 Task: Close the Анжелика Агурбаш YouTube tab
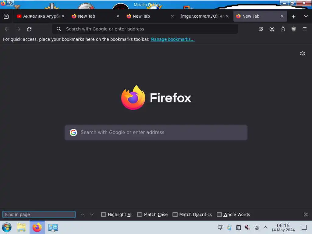(63, 16)
